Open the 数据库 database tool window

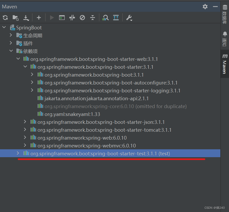[225, 14]
